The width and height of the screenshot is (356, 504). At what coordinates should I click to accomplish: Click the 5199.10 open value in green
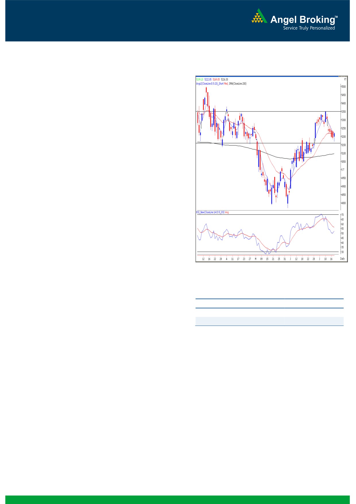[200, 80]
